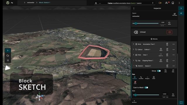187x105 pixels.
Task: Toggle the sketch Show switch
Action: tap(159, 71)
